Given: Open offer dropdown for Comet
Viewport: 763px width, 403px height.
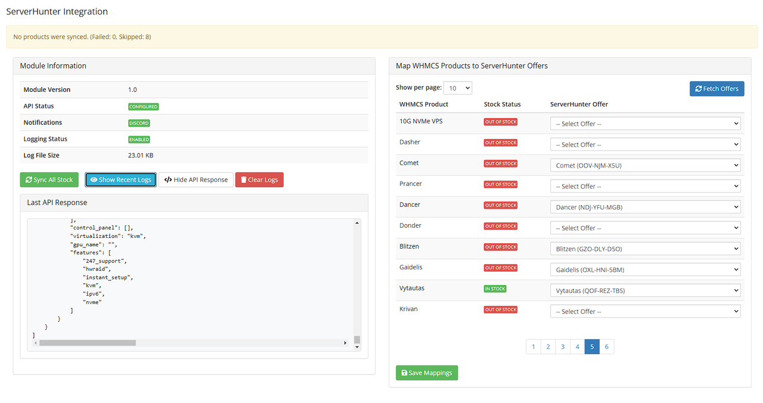Looking at the screenshot, I should 646,165.
